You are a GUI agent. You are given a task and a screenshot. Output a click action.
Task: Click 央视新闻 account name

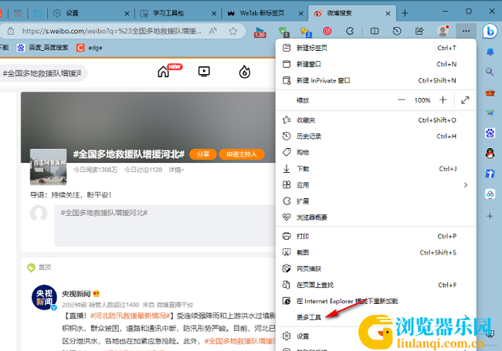point(76,293)
